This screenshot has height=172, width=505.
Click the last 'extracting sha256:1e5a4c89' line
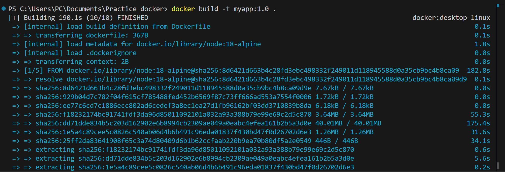point(195,167)
